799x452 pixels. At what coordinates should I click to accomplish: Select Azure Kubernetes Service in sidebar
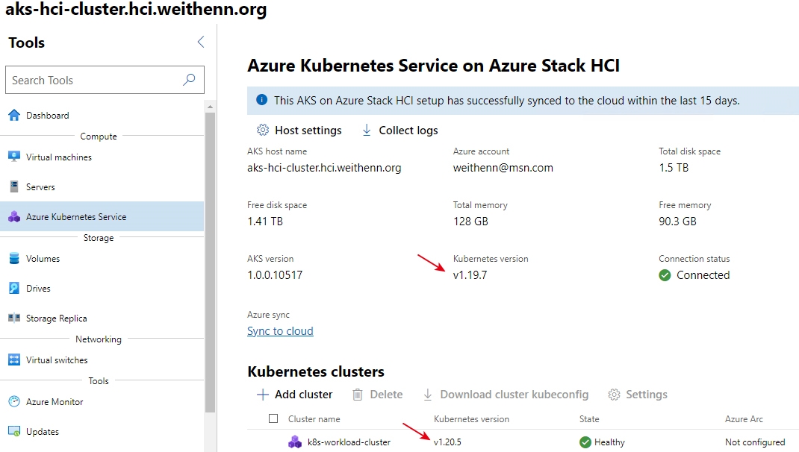point(102,217)
